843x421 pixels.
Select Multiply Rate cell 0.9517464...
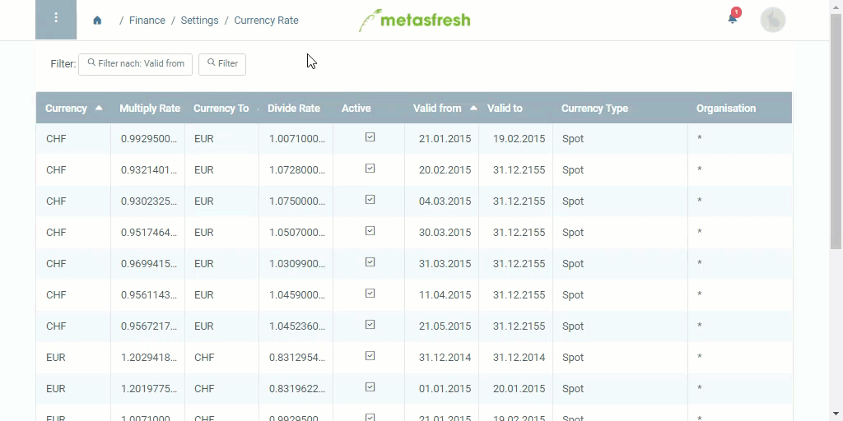pos(148,232)
